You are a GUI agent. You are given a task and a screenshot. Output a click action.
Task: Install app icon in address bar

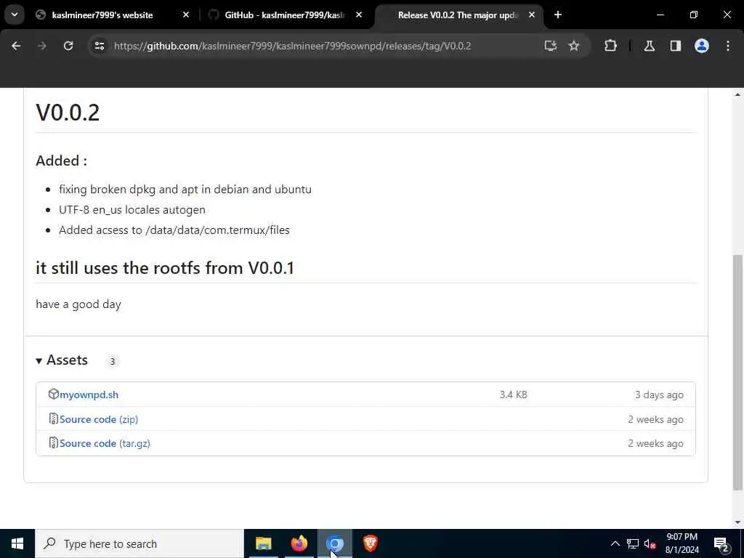tap(551, 46)
